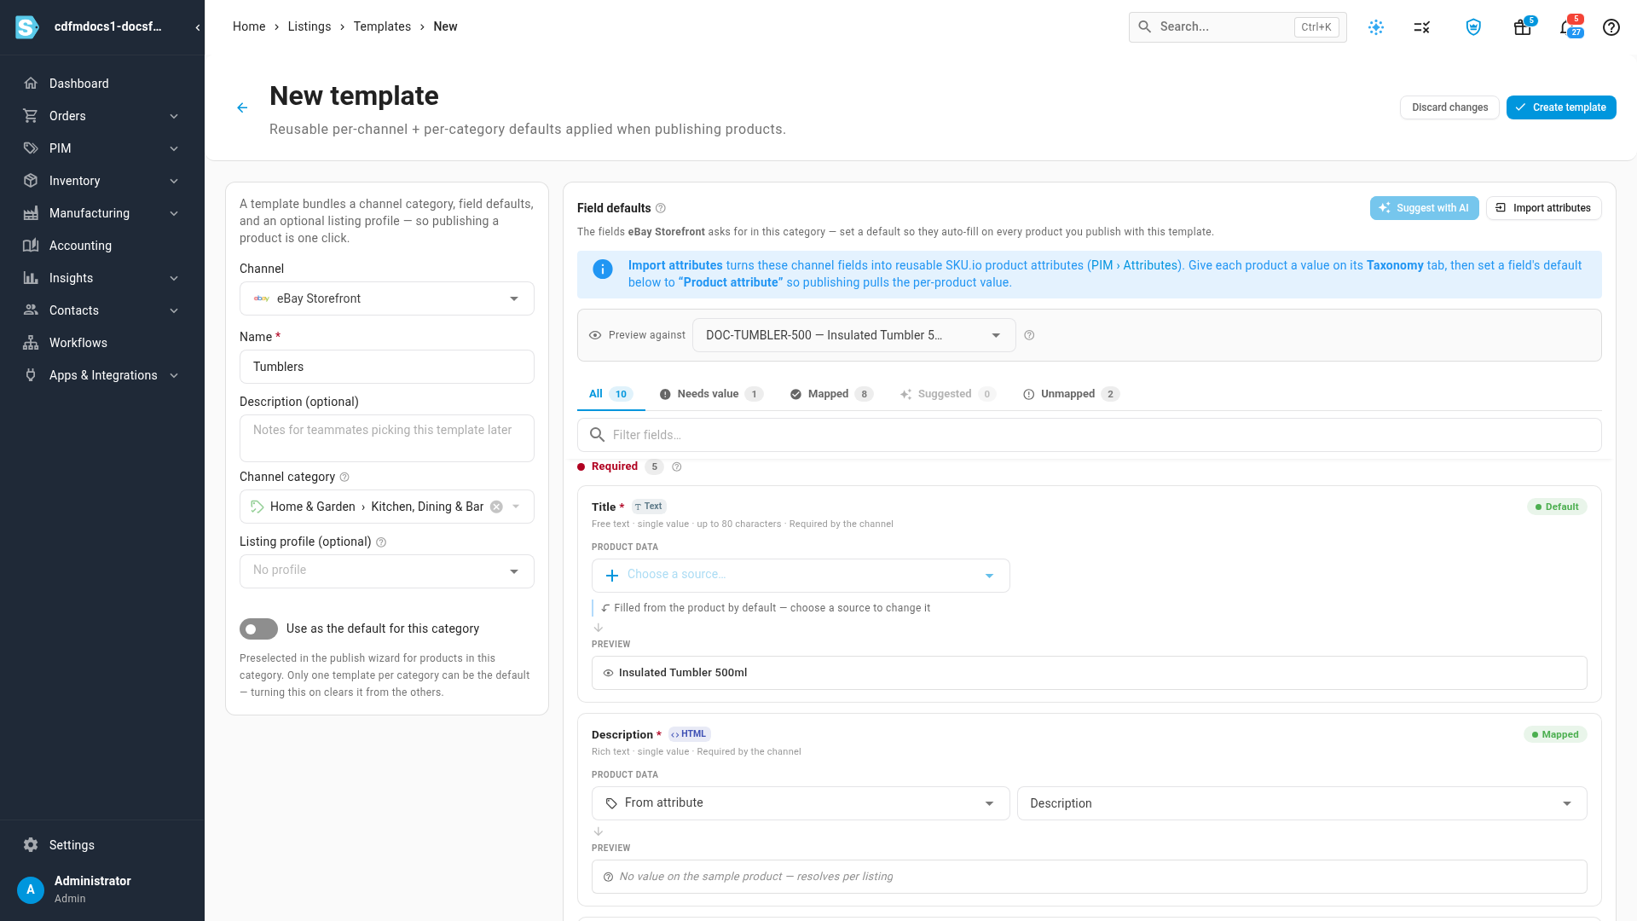Screen dimensions: 1637x921
Task: Click the shield icon in header
Action: pyautogui.click(x=1473, y=27)
